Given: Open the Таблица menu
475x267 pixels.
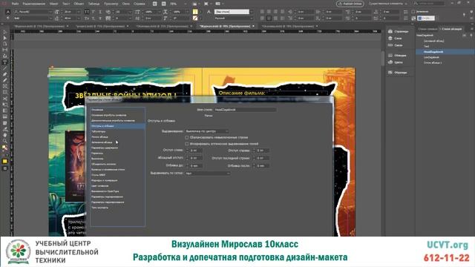Looking at the screenshot, I should pos(94,4).
